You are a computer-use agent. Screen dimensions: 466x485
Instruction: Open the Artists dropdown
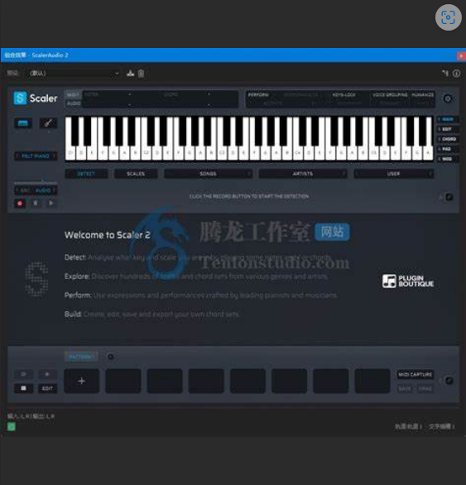click(303, 174)
